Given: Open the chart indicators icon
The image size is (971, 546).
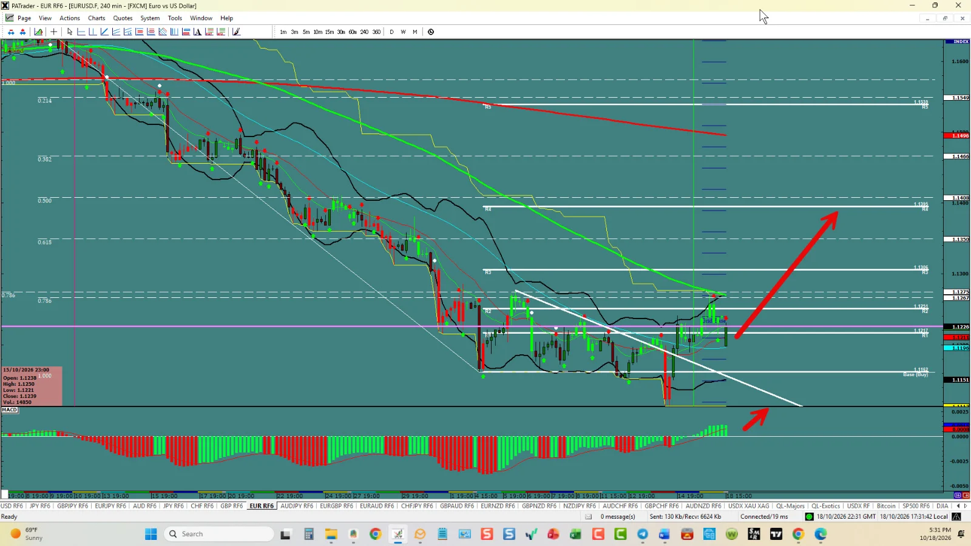Looking at the screenshot, I should (x=38, y=32).
